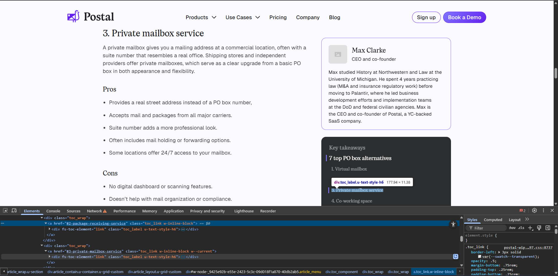Open the computed styles sidebar icon

(x=548, y=228)
